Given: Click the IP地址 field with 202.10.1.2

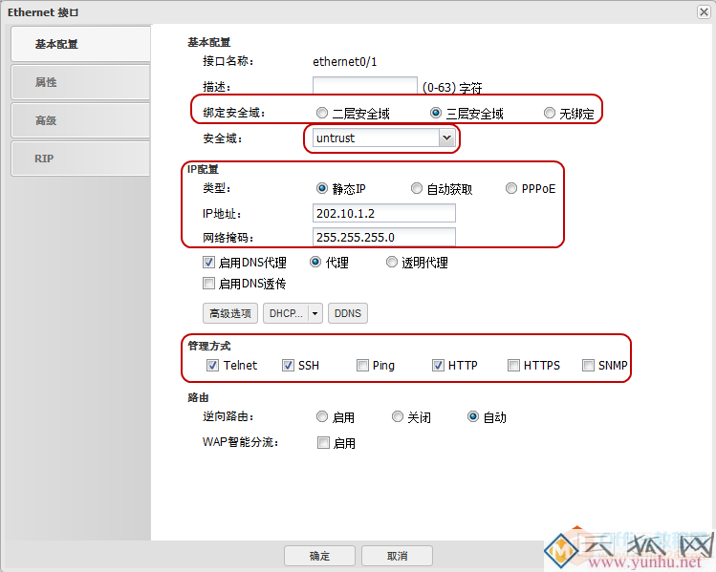Looking at the screenshot, I should point(384,213).
